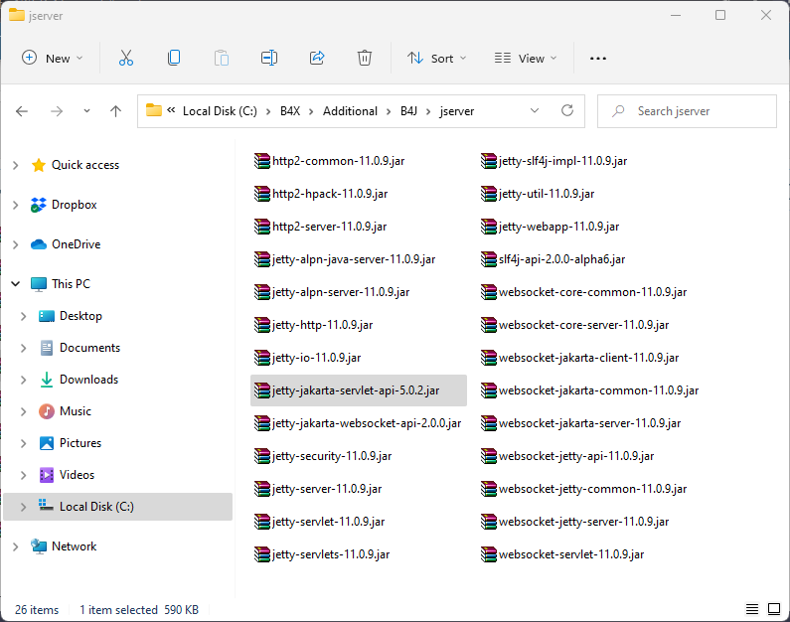Click Local Disk (C:) in the address bar
Screen dimensions: 790x622
click(220, 111)
